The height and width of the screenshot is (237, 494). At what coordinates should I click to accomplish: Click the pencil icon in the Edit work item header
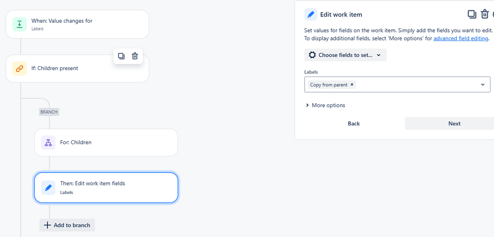point(311,14)
